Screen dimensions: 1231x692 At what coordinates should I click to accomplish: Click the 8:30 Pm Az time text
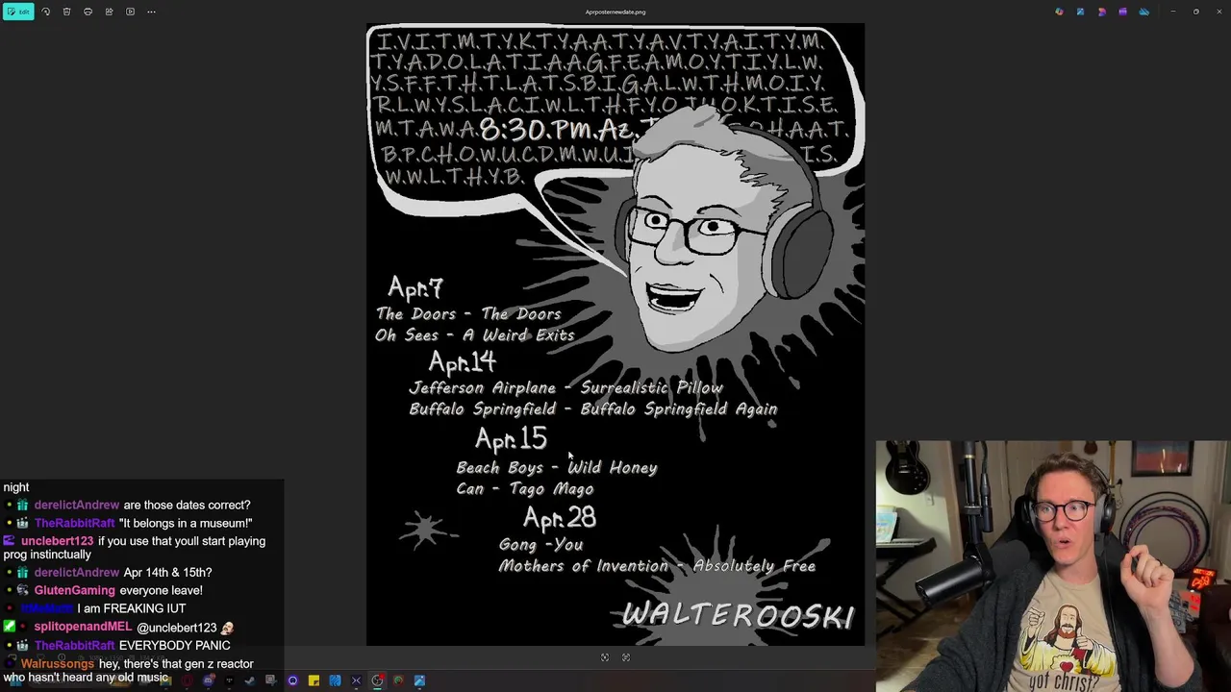click(556, 130)
